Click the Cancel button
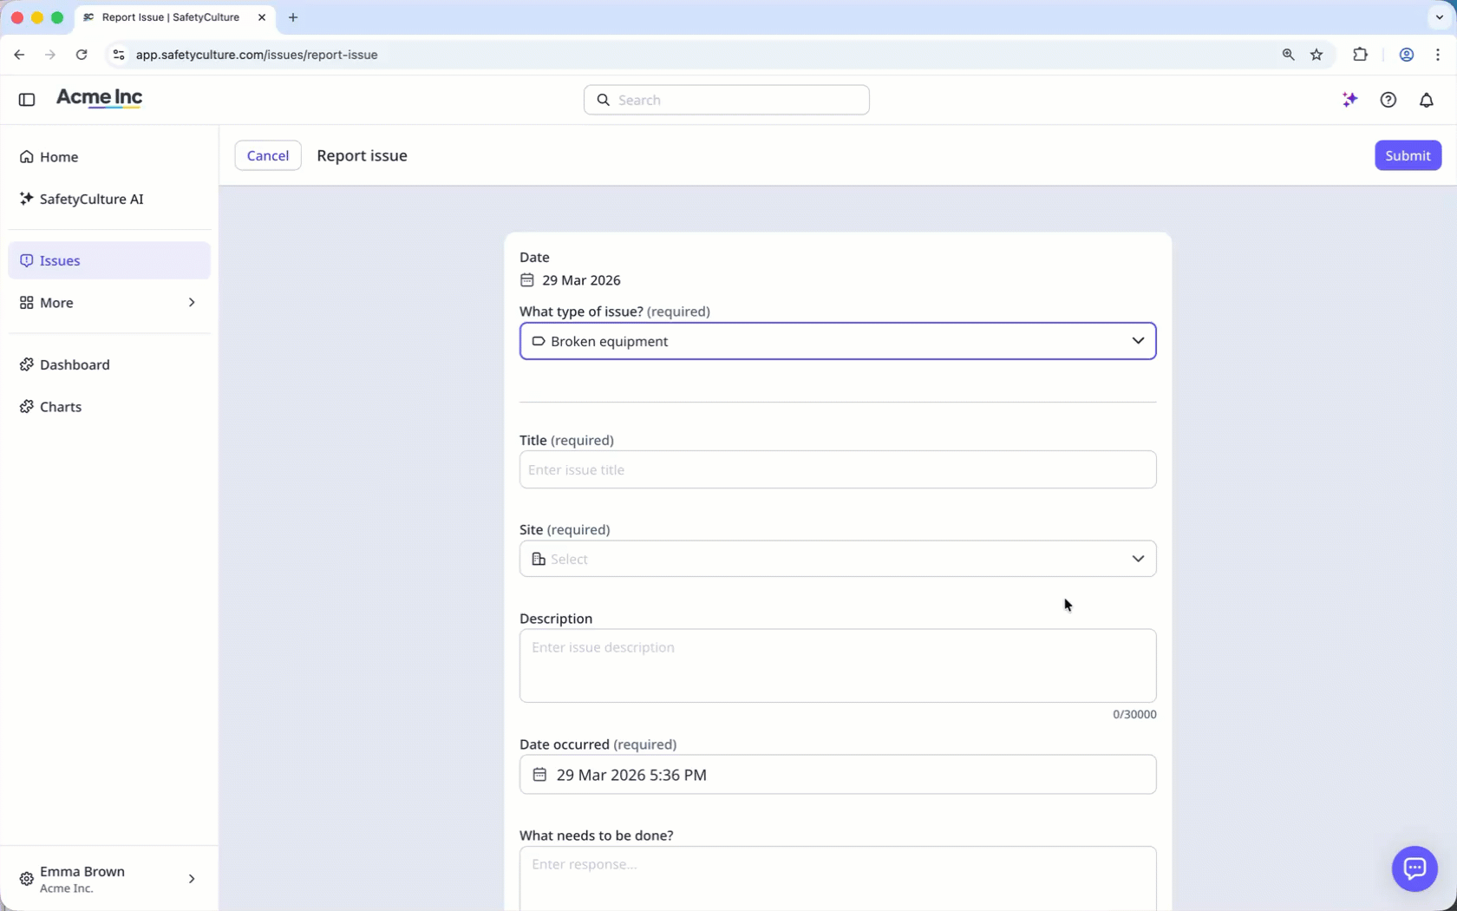The image size is (1457, 911). (x=268, y=155)
